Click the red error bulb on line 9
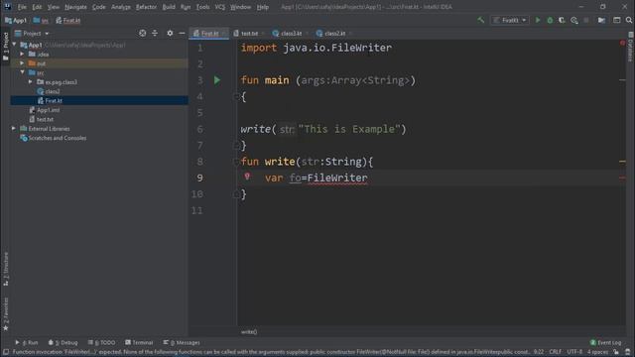The height and width of the screenshot is (357, 635). (247, 177)
